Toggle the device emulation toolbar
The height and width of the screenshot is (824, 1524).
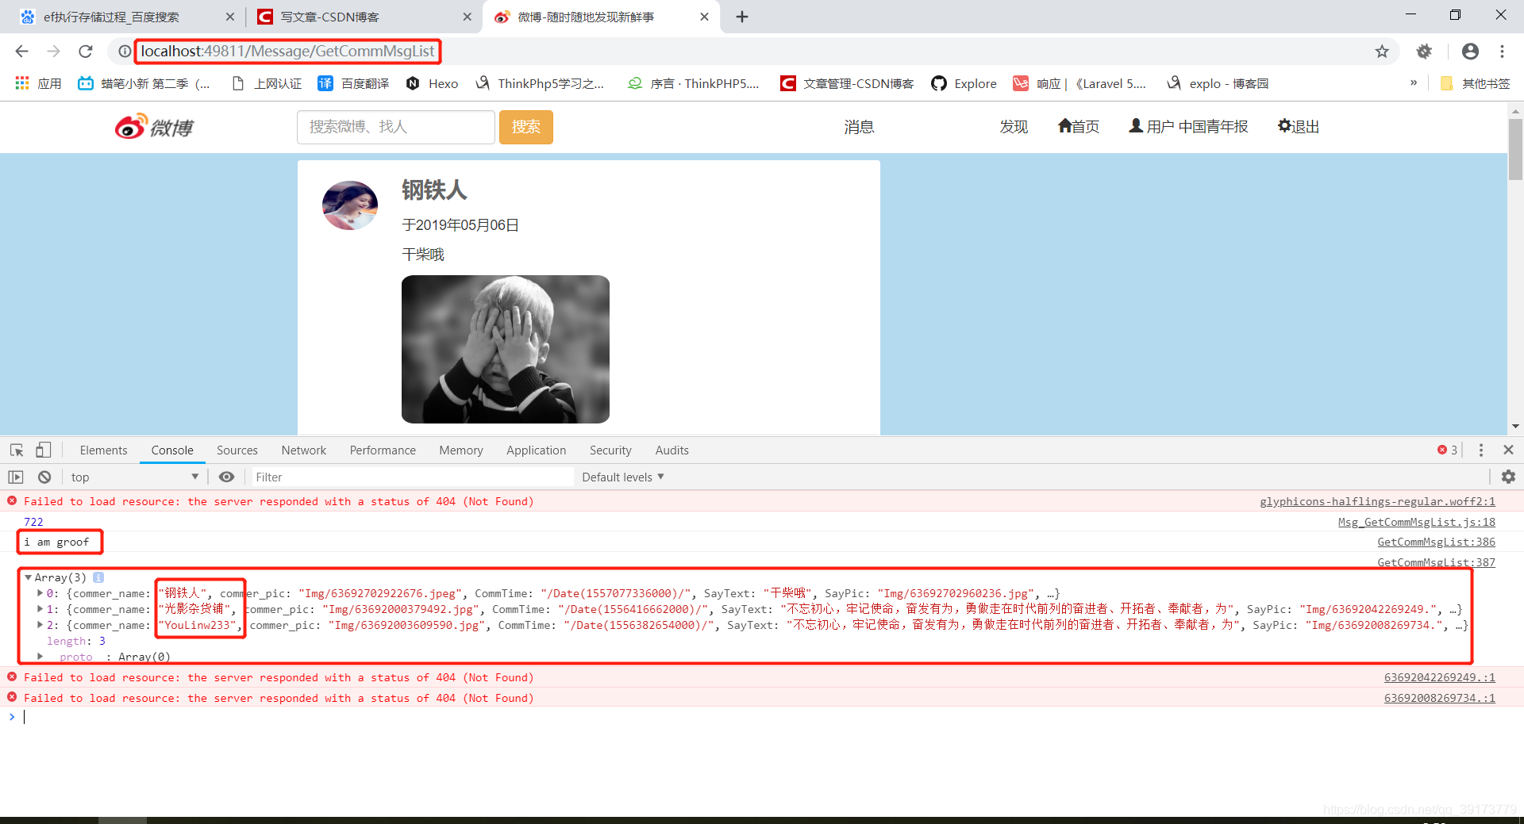coord(44,450)
